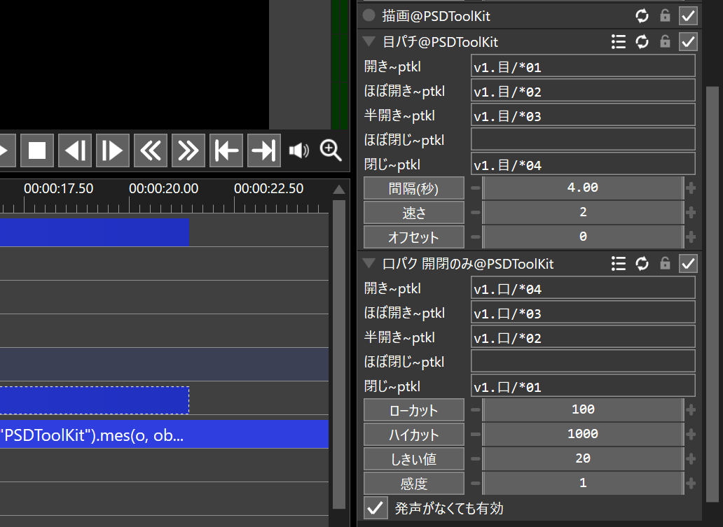Viewport: 723px width, 527px height.
Task: Expand the 描画@PSDToolKit section
Action: [x=369, y=15]
